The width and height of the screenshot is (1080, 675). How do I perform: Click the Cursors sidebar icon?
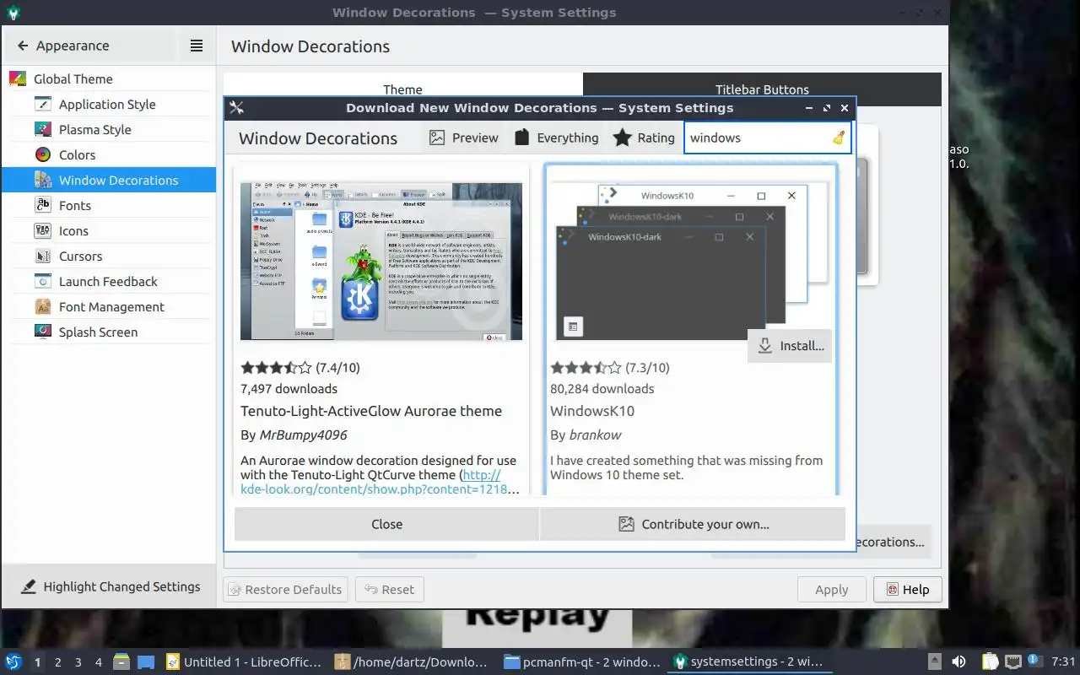tap(43, 256)
